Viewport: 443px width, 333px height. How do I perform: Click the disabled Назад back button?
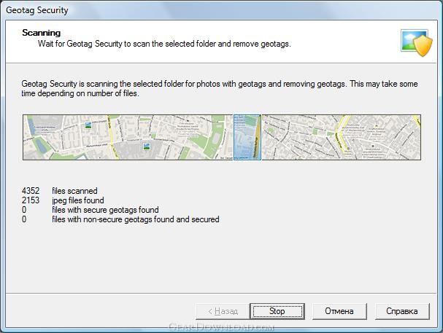click(x=223, y=311)
